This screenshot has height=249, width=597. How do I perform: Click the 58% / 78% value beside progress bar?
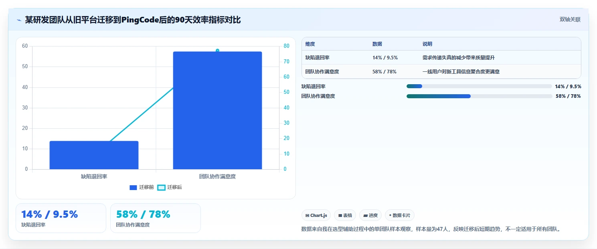[x=568, y=96]
